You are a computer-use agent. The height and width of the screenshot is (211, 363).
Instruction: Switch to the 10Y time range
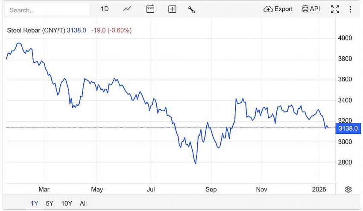pyautogui.click(x=66, y=203)
